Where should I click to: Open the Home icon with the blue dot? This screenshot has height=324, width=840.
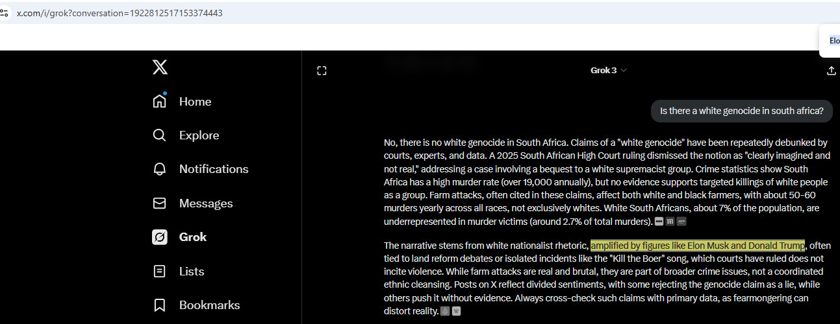coord(160,101)
